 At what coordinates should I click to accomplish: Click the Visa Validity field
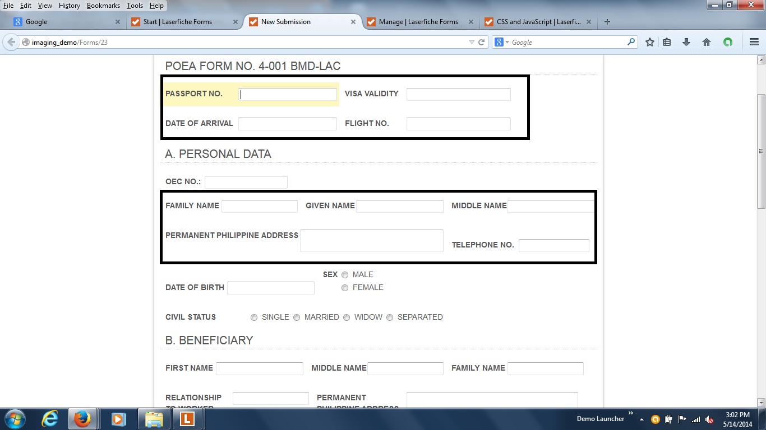[x=459, y=94]
